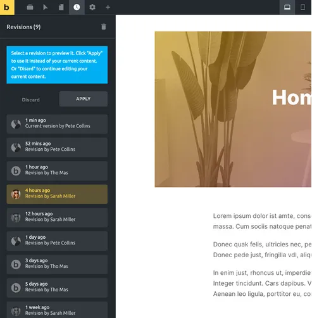Open the briefcase icon in the toolbar
Viewport: 312px width, 318px height.
30,8
